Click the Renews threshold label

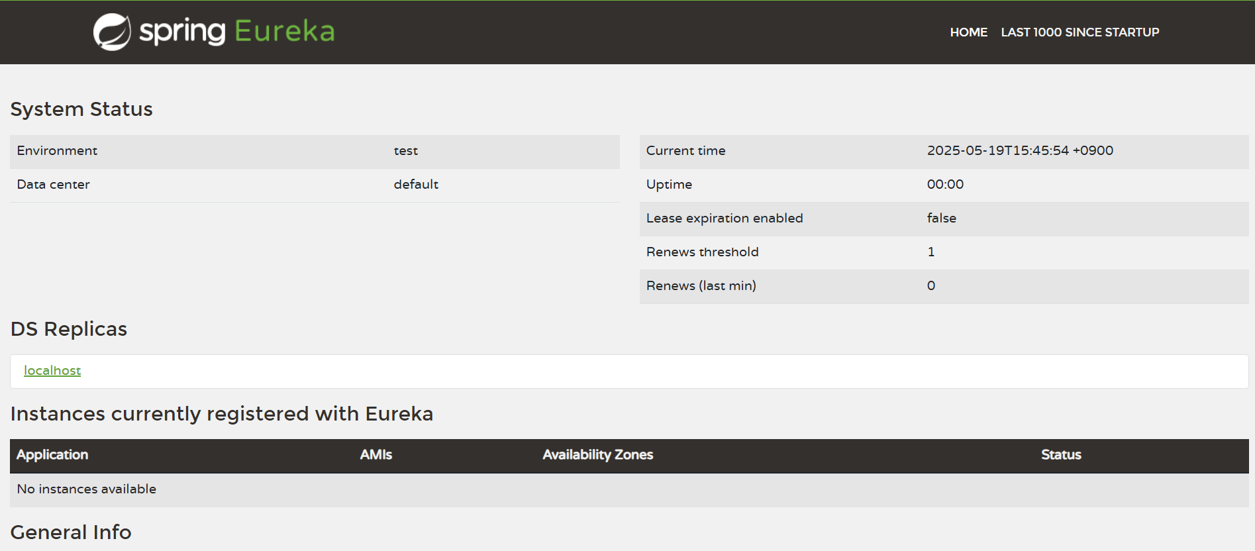point(702,252)
